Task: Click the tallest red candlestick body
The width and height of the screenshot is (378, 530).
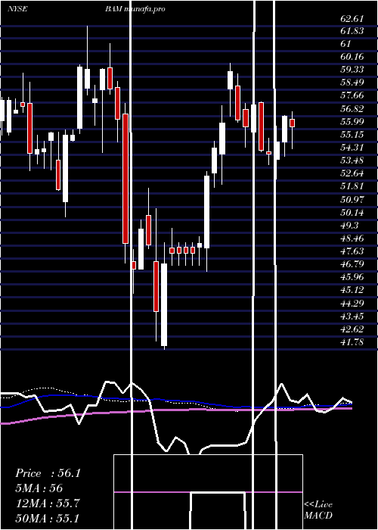Action: pos(125,179)
